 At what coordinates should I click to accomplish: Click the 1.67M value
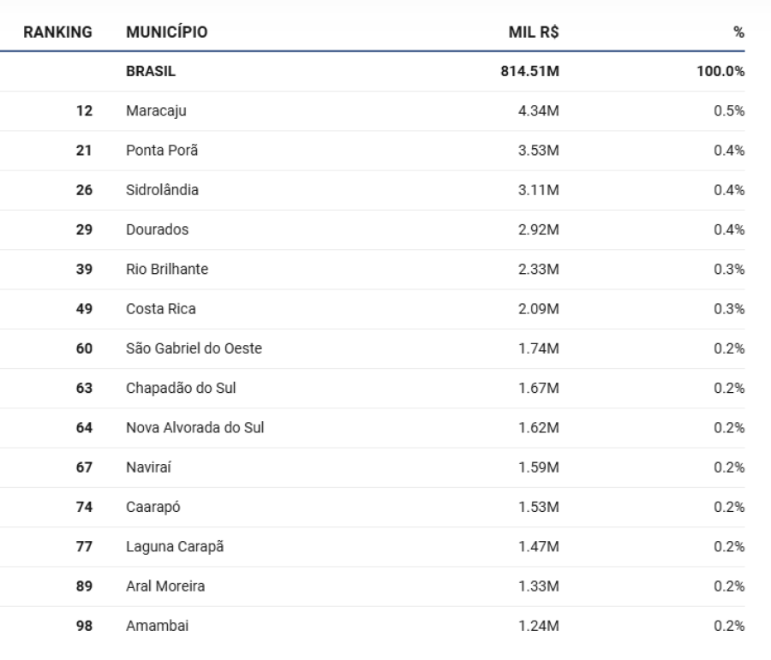[539, 389]
